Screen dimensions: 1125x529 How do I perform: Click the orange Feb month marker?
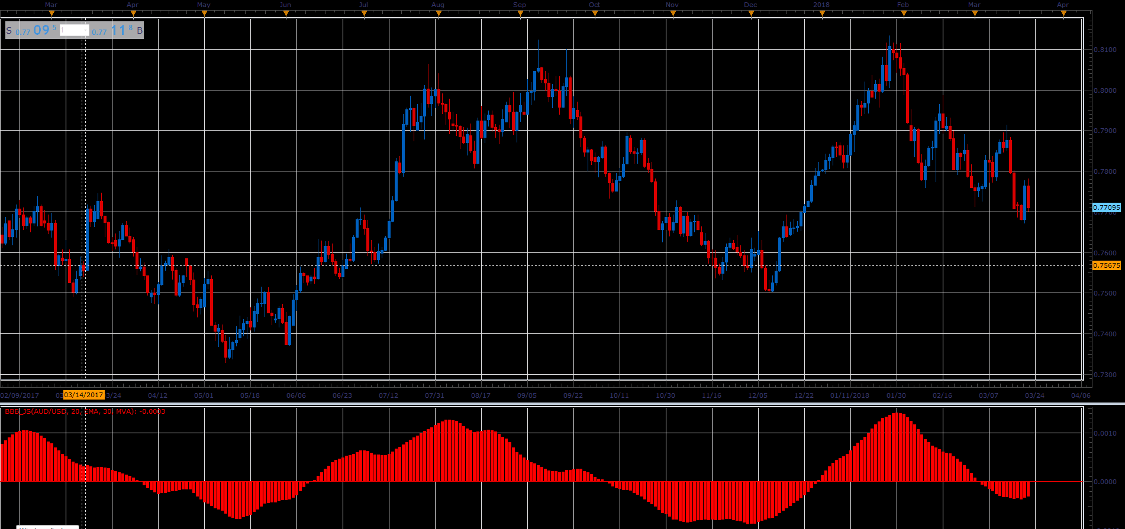(903, 13)
